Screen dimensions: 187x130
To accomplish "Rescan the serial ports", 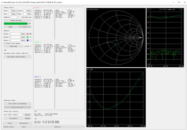I will point(28,114).
